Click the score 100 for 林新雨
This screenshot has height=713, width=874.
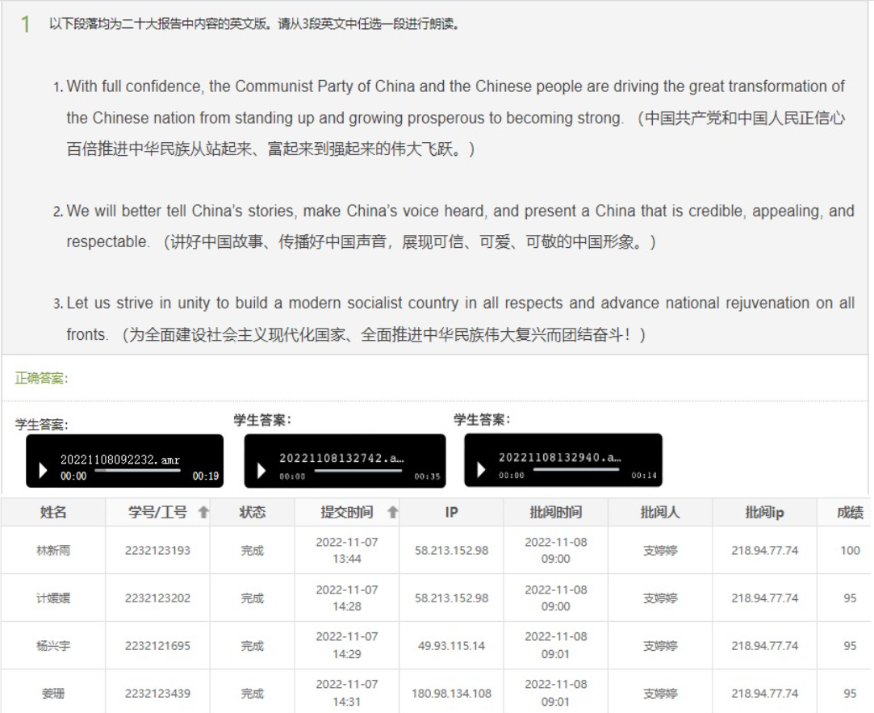pos(850,551)
